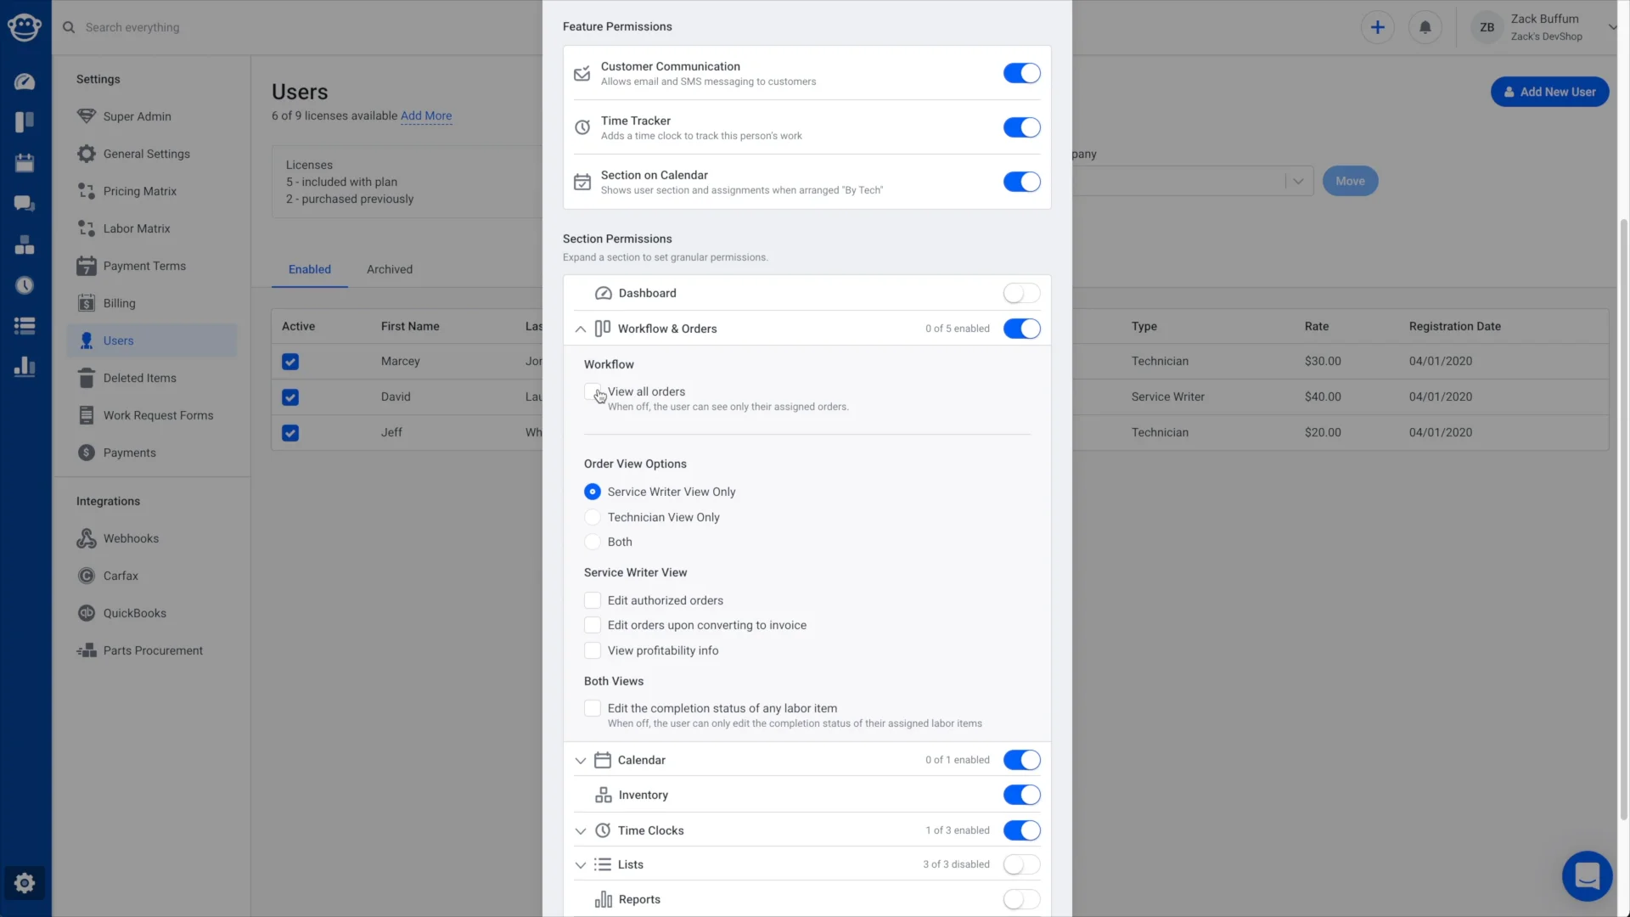This screenshot has height=917, width=1630.
Task: Select Technician View Only radio option
Action: [x=593, y=517]
